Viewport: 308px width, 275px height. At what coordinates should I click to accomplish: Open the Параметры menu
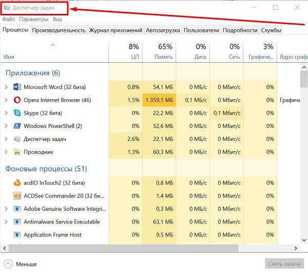pyautogui.click(x=33, y=20)
